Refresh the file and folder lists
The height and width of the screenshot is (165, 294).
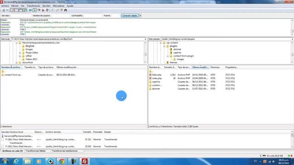coord(30,10)
